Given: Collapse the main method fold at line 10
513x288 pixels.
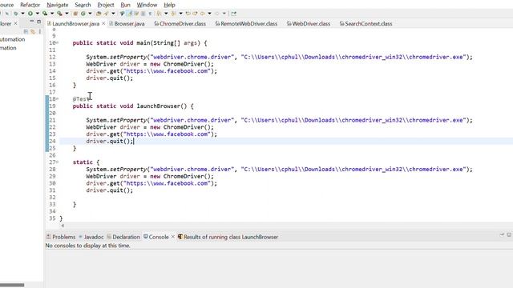Looking at the screenshot, I should 57,42.
